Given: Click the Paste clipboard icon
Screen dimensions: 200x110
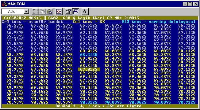Looking at the screenshot, I should coord(49,12).
